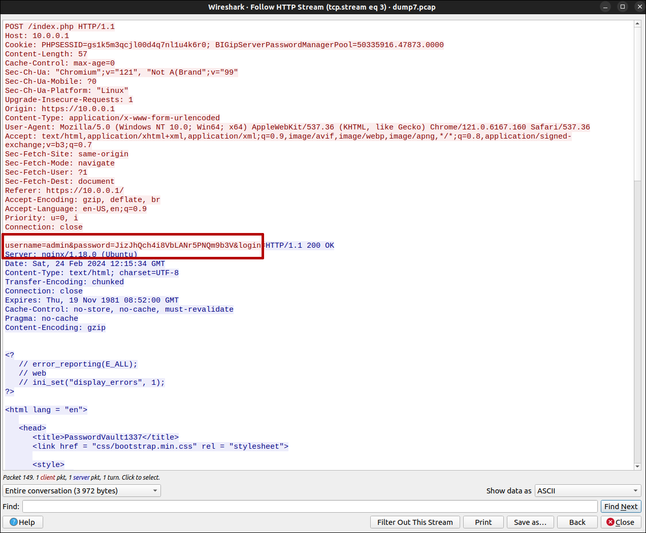Click the vertical scrollbar thumb
This screenshot has width=646, height=533.
click(x=637, y=102)
